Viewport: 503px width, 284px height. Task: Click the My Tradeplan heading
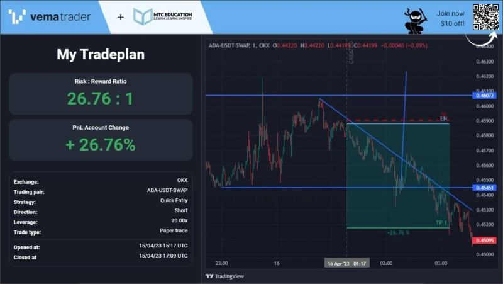[101, 54]
